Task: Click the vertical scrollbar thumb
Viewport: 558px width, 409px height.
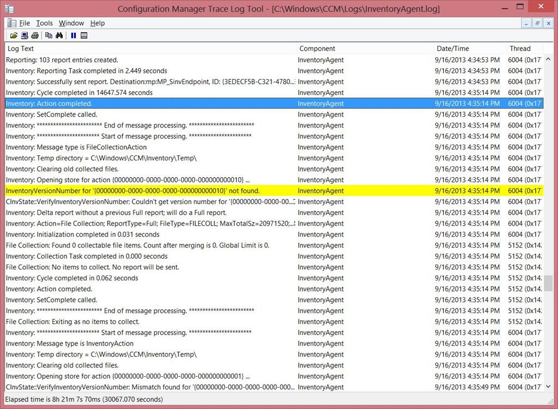Action: pos(548,283)
